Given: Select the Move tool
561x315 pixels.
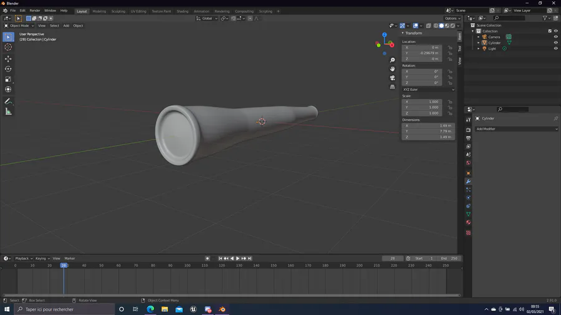Looking at the screenshot, I should tap(8, 59).
